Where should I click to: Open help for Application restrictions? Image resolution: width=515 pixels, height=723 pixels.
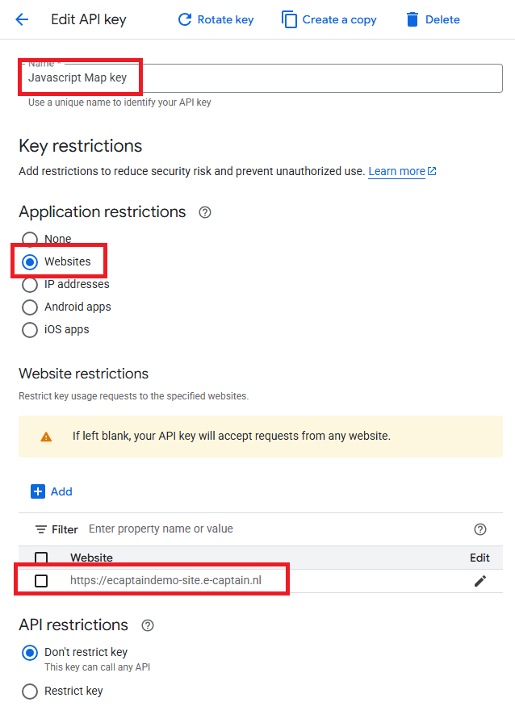coord(205,212)
